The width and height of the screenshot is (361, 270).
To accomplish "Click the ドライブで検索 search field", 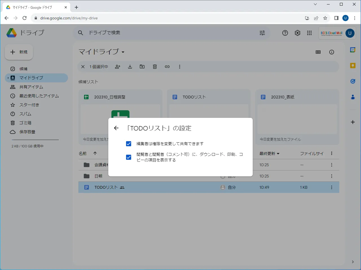I will 169,33.
